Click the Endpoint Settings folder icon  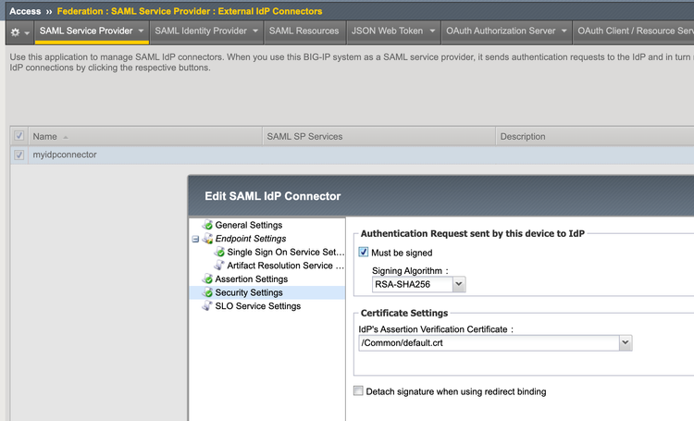click(x=207, y=239)
